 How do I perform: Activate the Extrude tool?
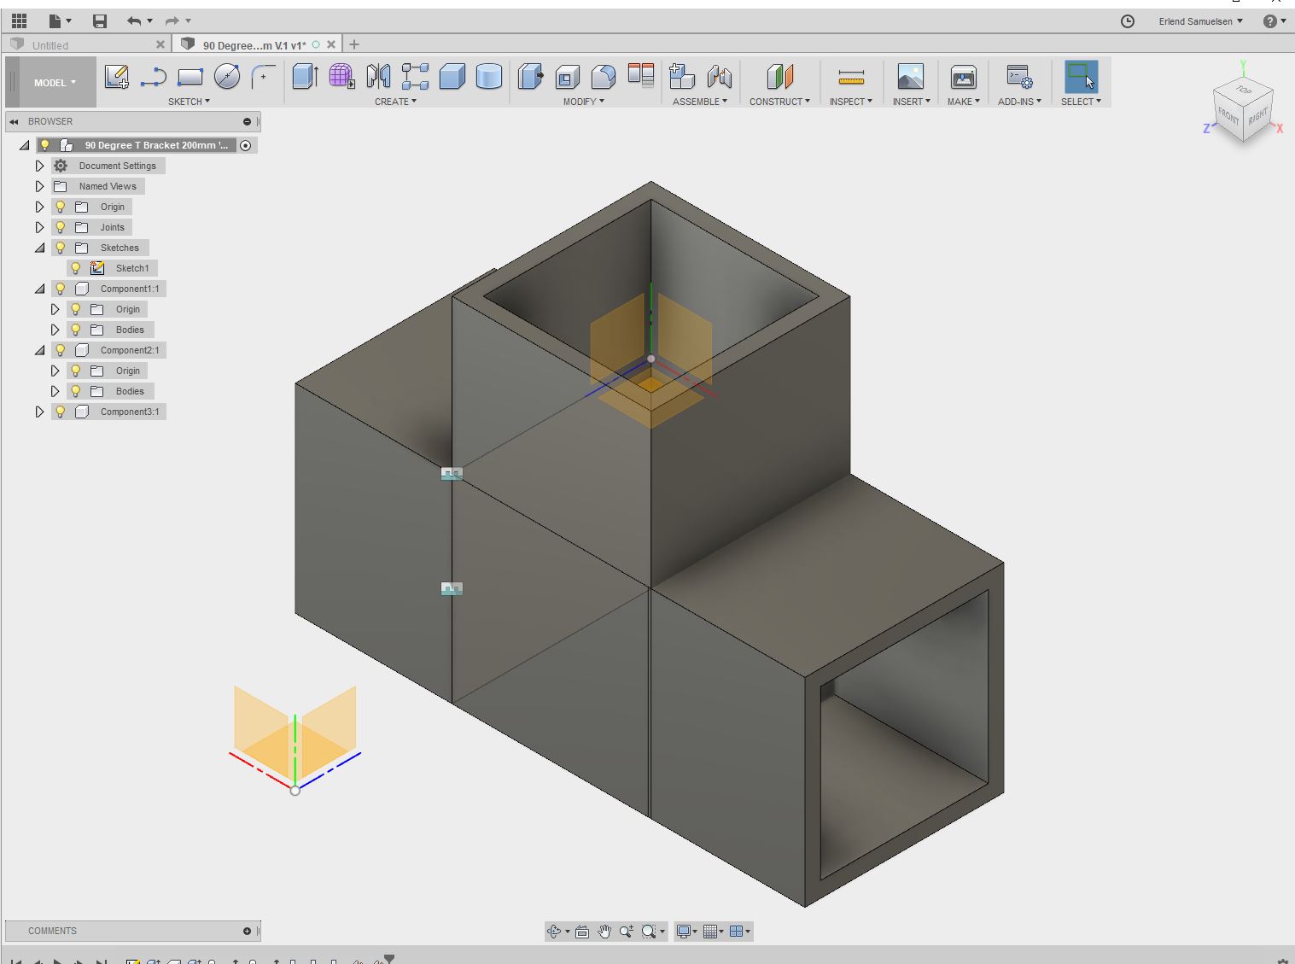305,77
